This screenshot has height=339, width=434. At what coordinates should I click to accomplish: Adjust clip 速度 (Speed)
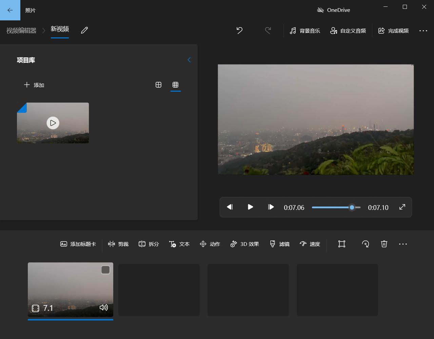pyautogui.click(x=310, y=244)
